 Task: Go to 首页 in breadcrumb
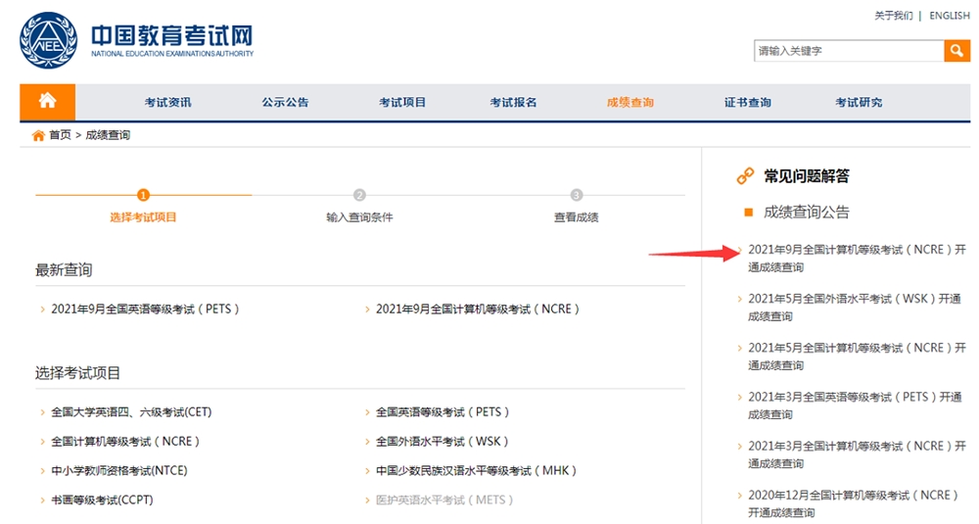[x=60, y=135]
